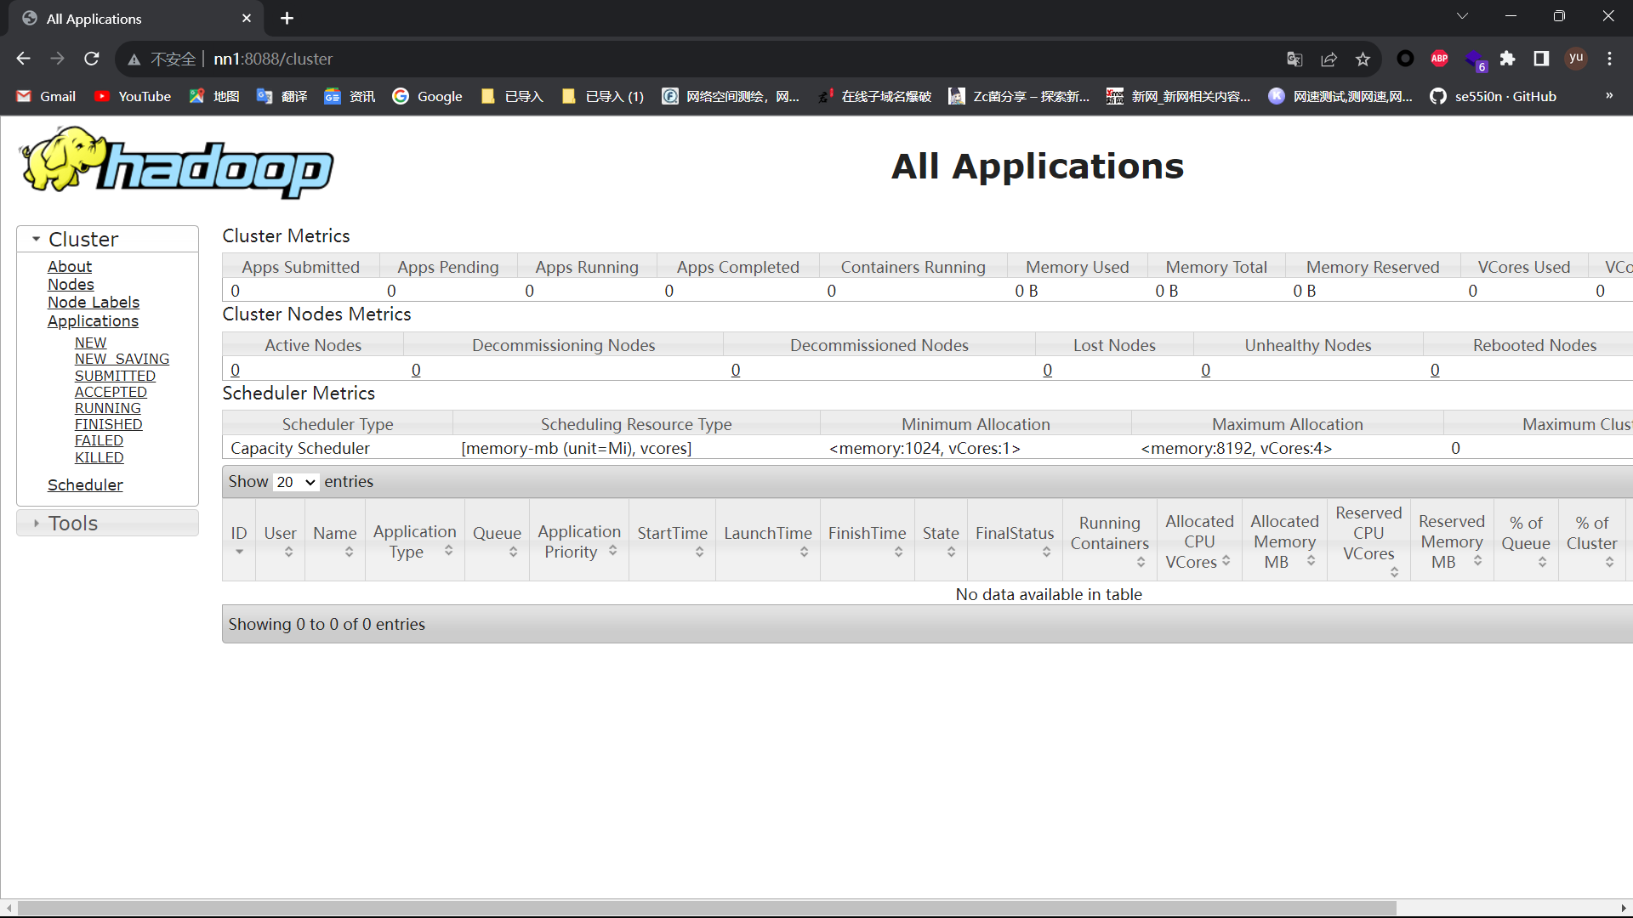Open the AdBlock Plus extension icon
The image size is (1633, 918).
pyautogui.click(x=1439, y=59)
